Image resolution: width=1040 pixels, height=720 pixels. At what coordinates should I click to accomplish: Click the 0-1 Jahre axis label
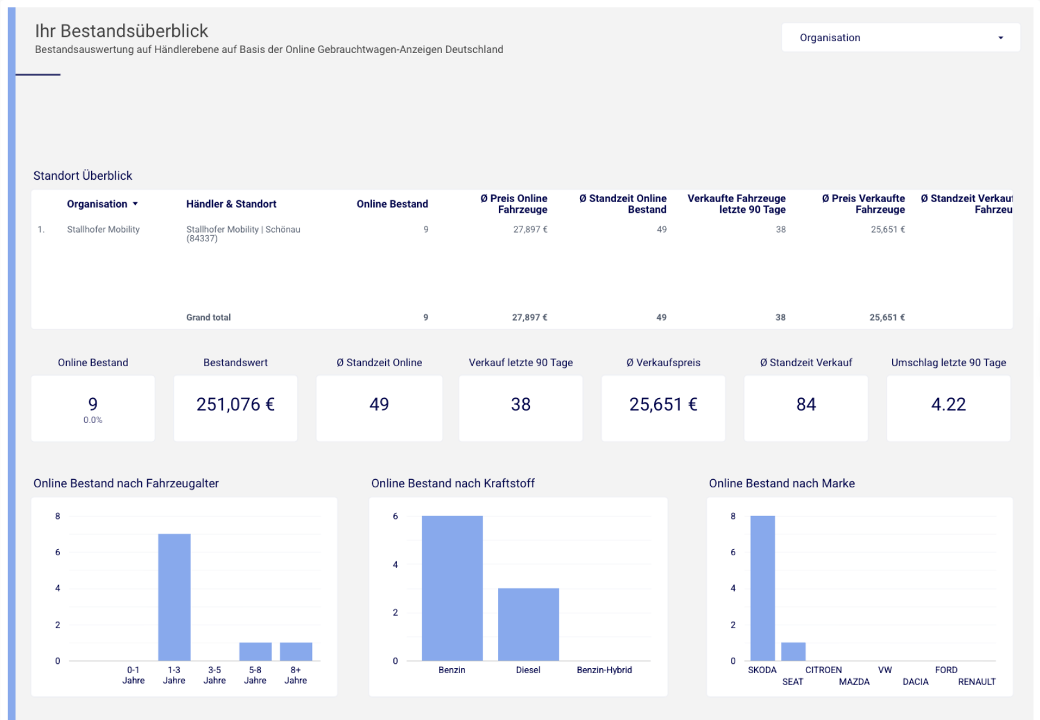point(134,675)
